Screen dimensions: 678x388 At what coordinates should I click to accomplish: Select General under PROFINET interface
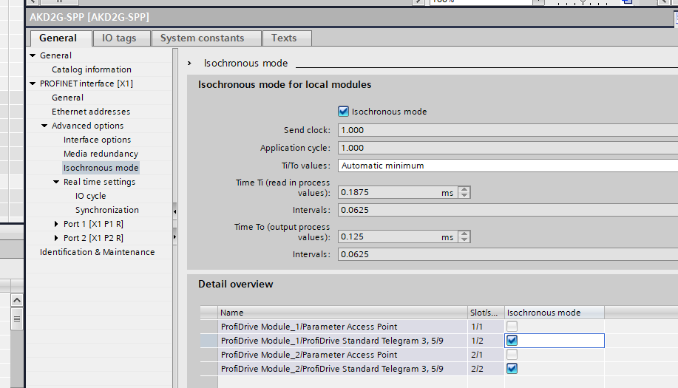(x=67, y=98)
